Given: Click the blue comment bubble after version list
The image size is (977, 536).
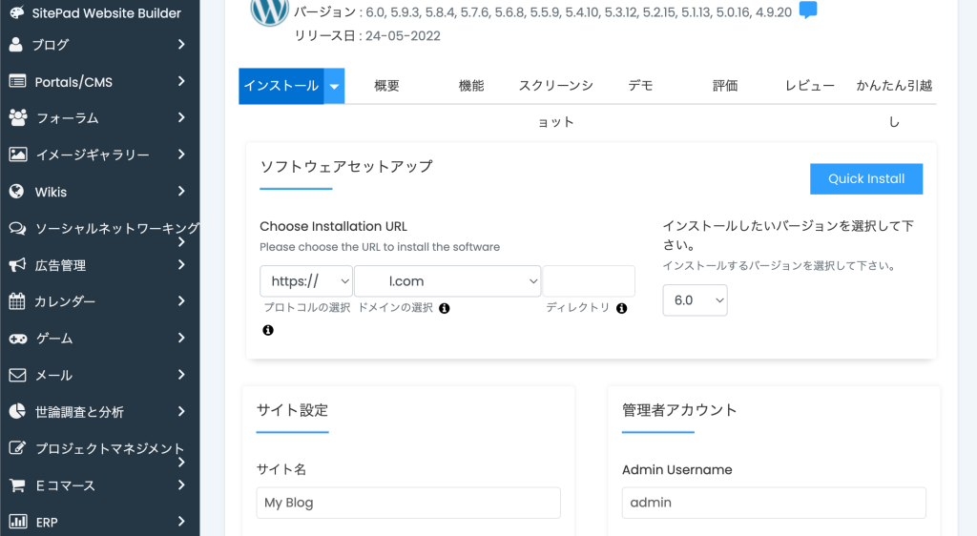Looking at the screenshot, I should (808, 10).
